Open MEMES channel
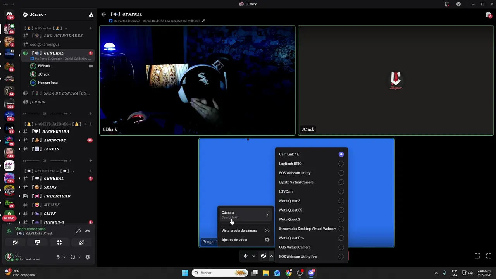This screenshot has width=496, height=279. click(57, 205)
